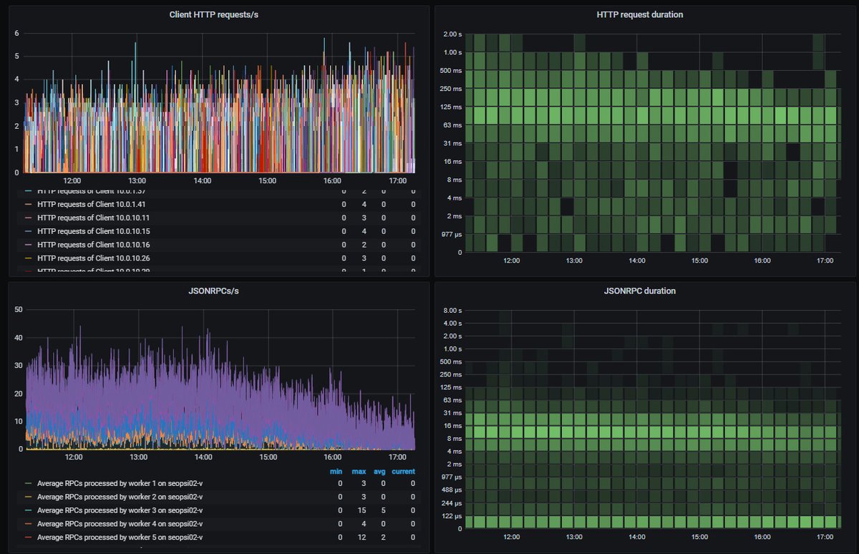The height and width of the screenshot is (554, 859).
Task: Open the JSONRPCs/s panel menu
Action: tap(213, 291)
